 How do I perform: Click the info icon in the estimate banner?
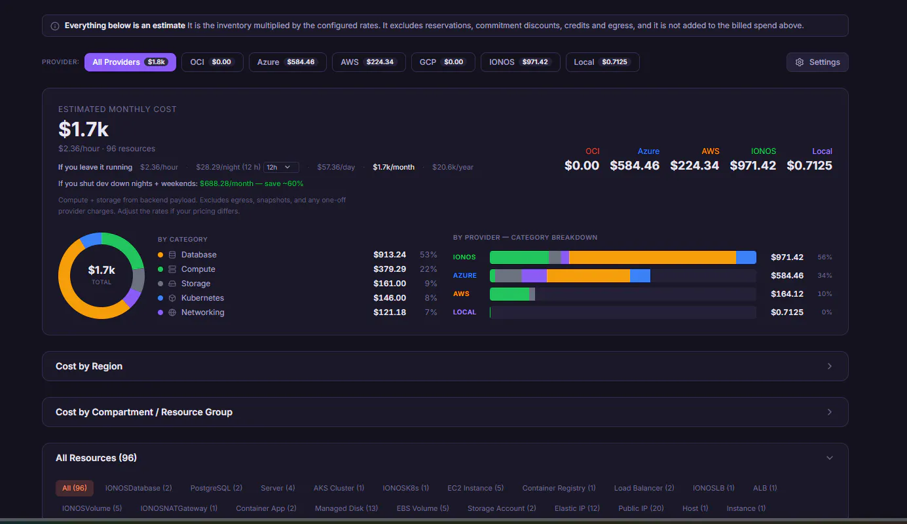(55, 26)
